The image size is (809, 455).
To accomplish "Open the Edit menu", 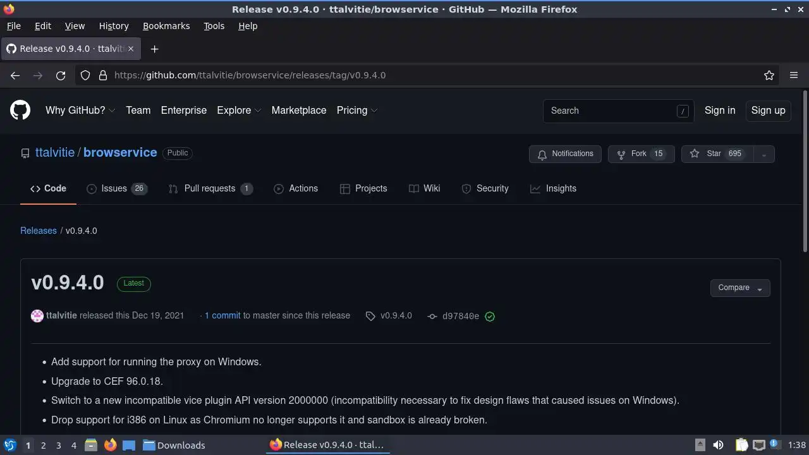I will 43,26.
